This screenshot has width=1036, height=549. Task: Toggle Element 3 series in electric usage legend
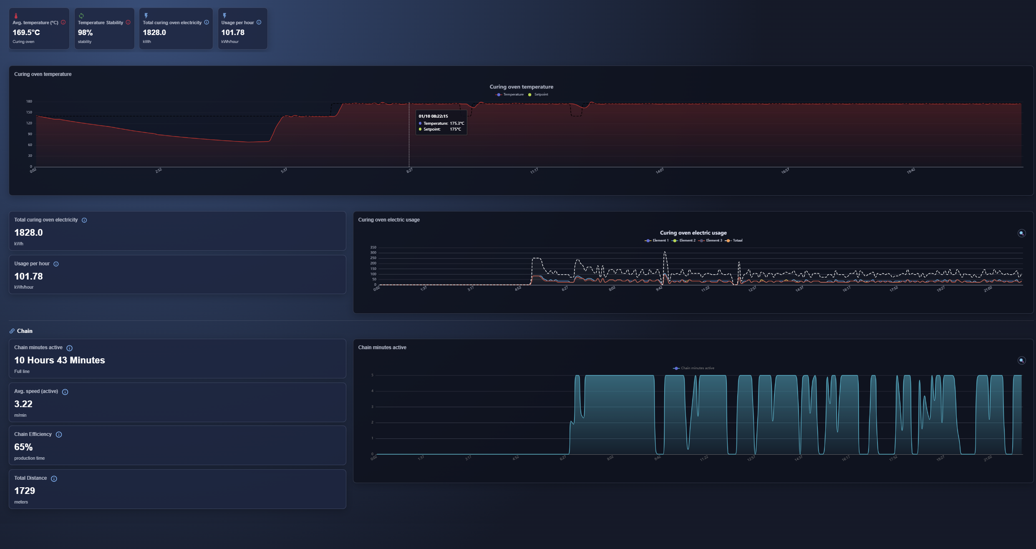coord(710,241)
